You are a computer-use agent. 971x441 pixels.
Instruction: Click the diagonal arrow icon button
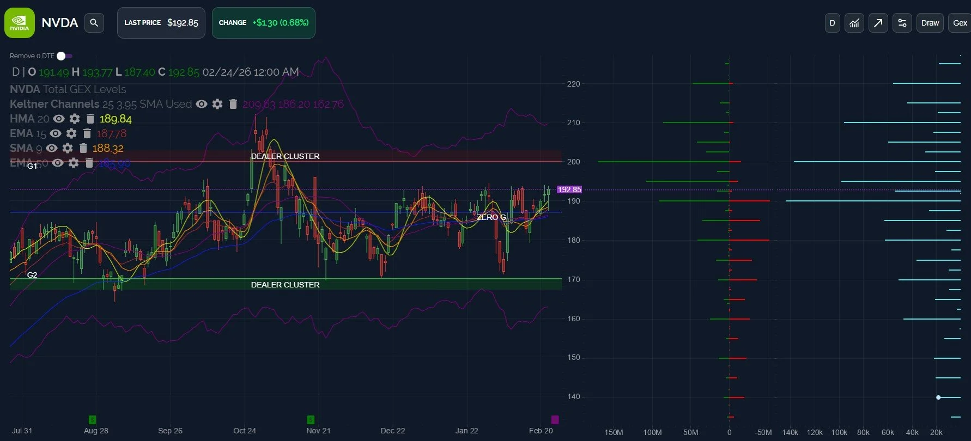(878, 23)
